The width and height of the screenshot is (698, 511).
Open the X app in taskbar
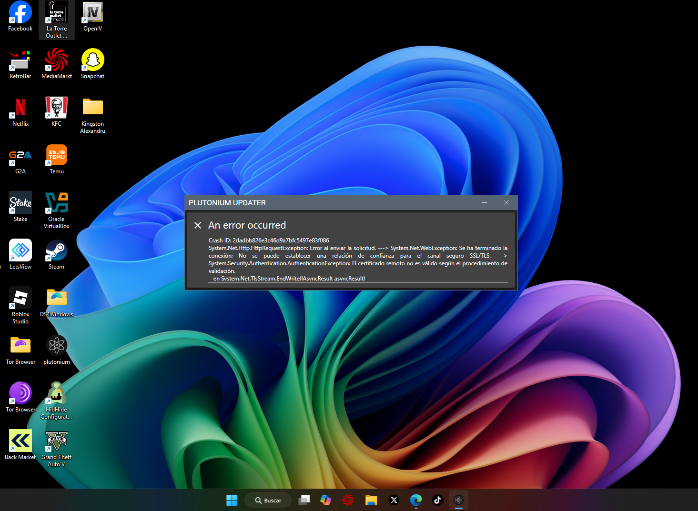tap(394, 500)
